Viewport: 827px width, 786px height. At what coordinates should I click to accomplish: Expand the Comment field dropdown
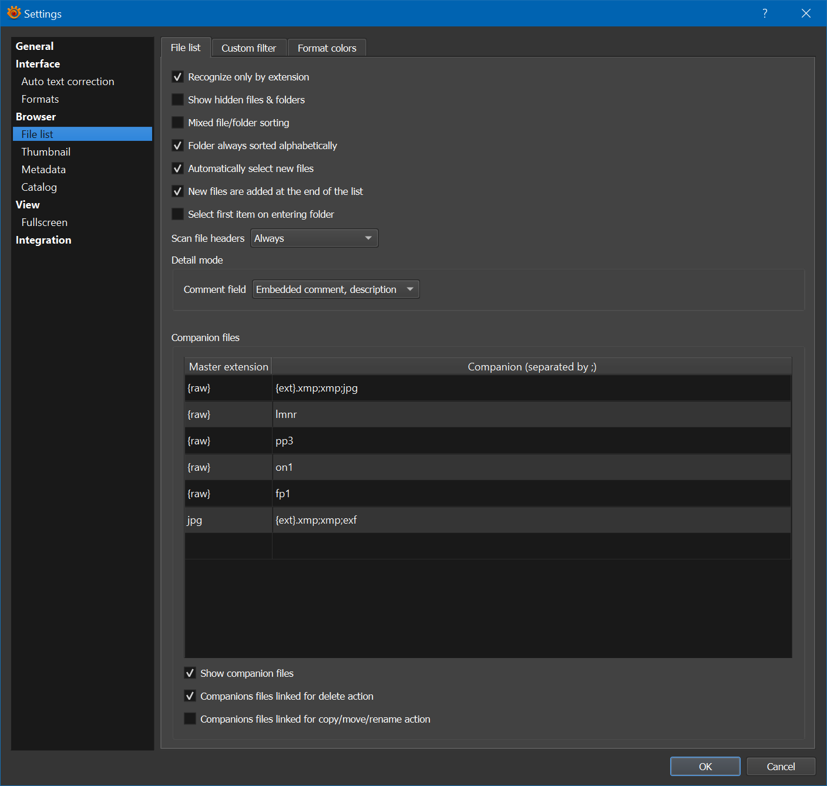pos(335,289)
